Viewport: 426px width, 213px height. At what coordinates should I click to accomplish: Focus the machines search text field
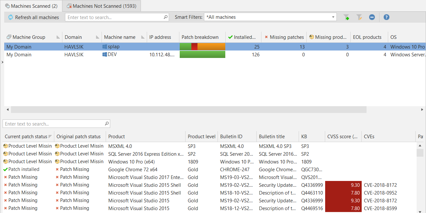(114, 17)
